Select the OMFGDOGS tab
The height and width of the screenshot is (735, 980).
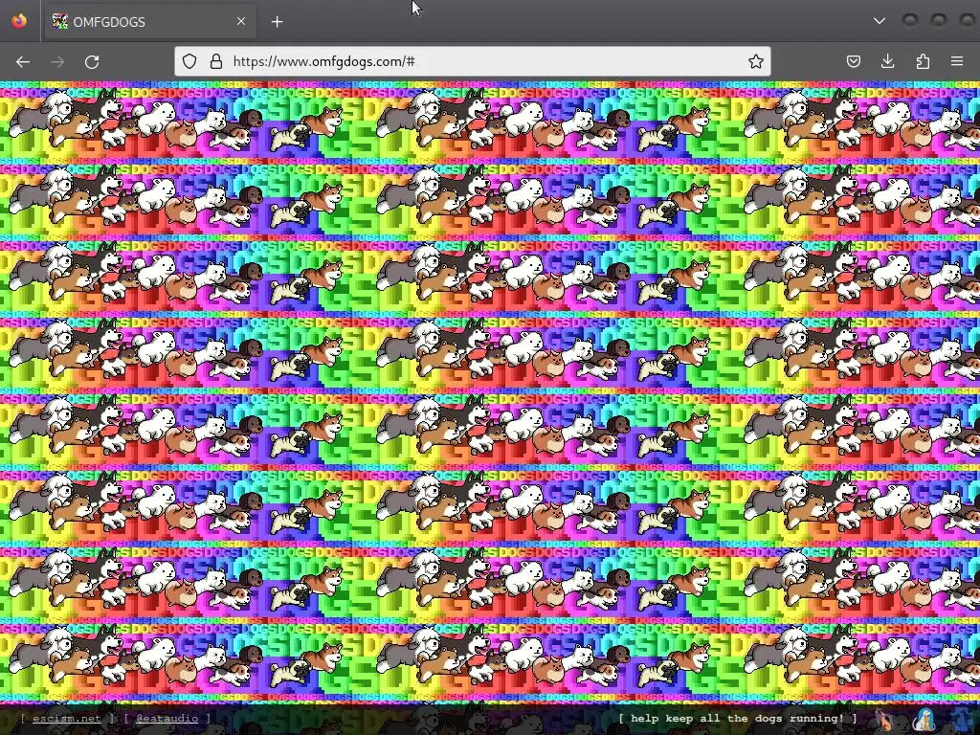[x=150, y=22]
